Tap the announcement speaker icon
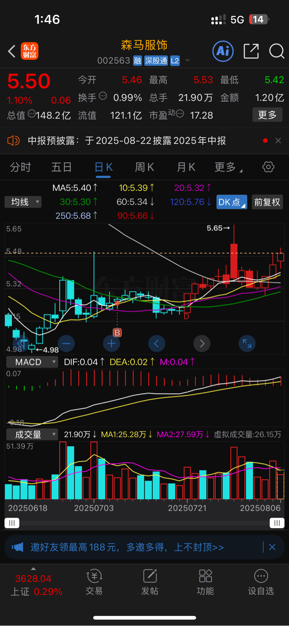 pyautogui.click(x=13, y=141)
